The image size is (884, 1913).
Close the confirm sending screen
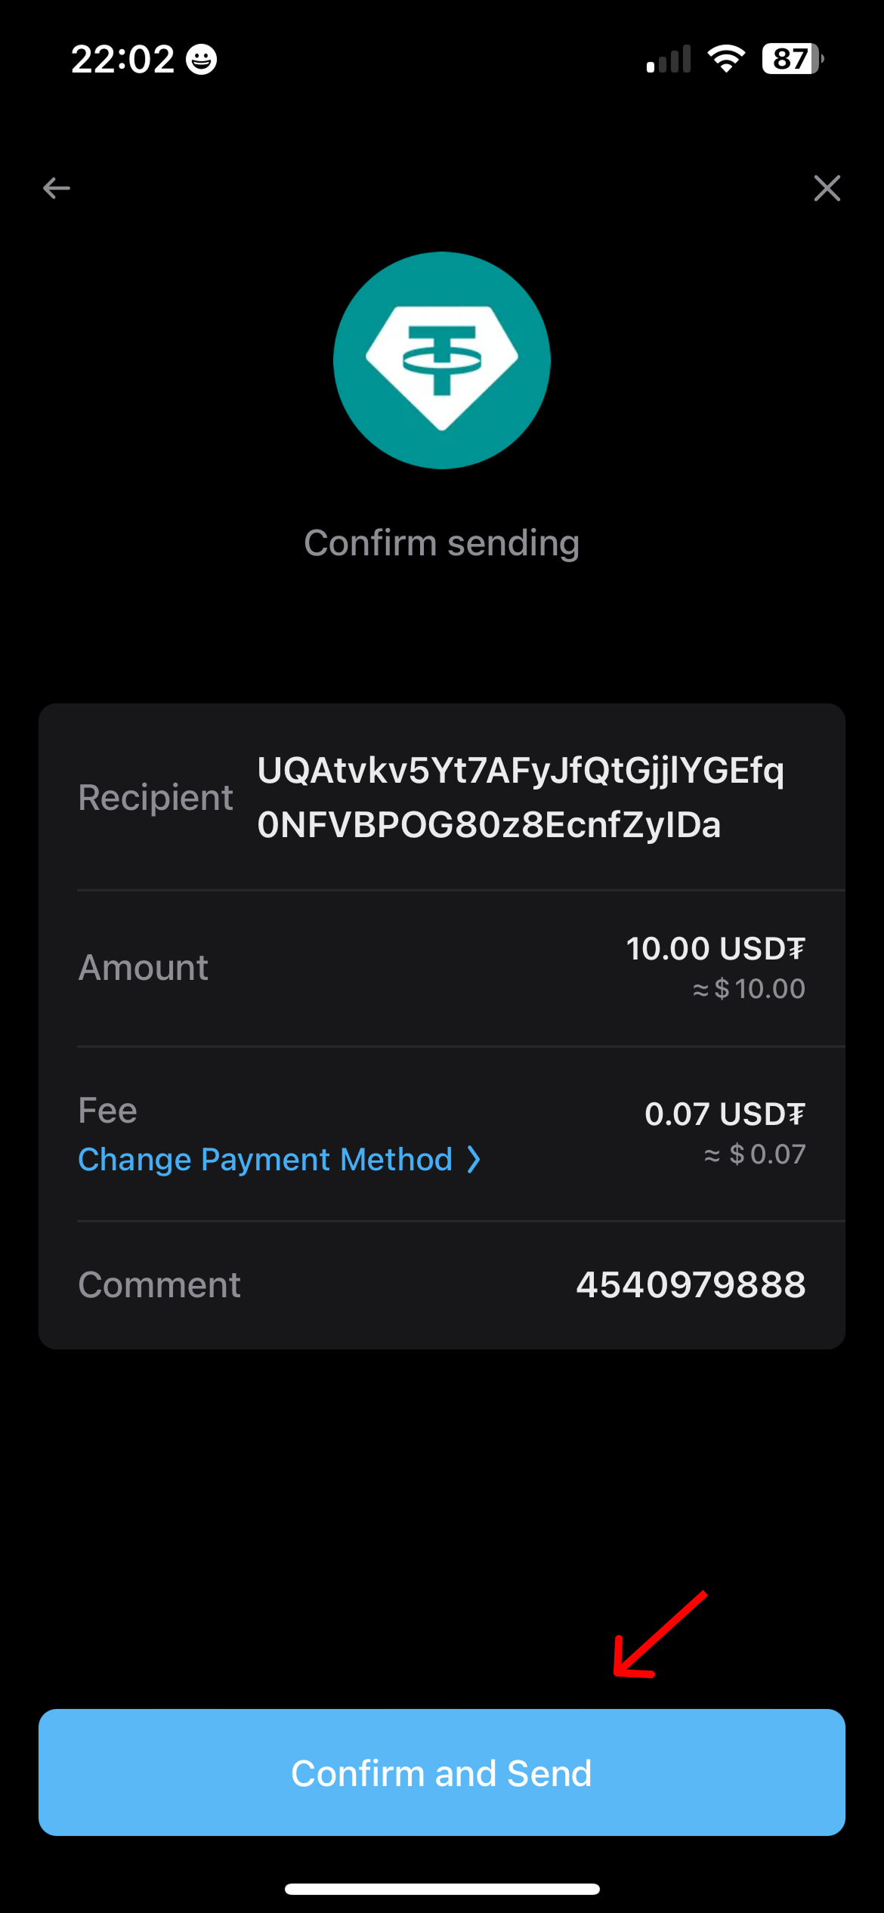coord(827,188)
